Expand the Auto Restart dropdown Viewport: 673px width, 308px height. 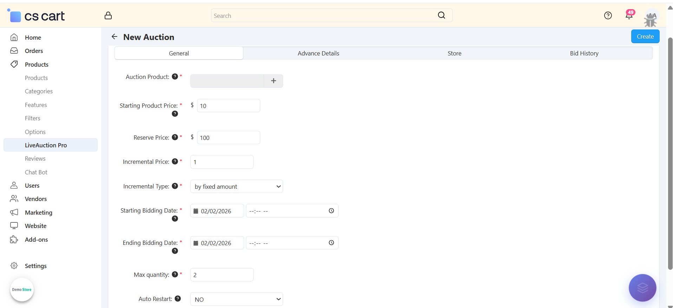pyautogui.click(x=236, y=299)
